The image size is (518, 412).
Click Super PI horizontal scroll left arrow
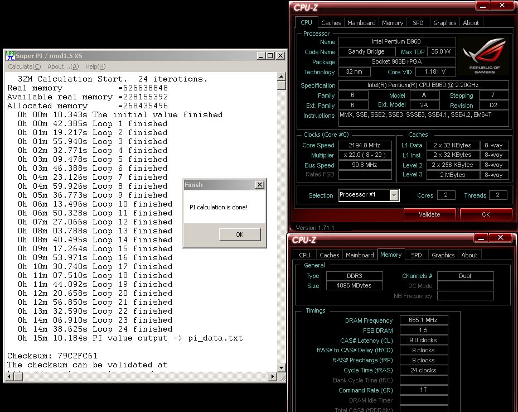tap(9, 377)
